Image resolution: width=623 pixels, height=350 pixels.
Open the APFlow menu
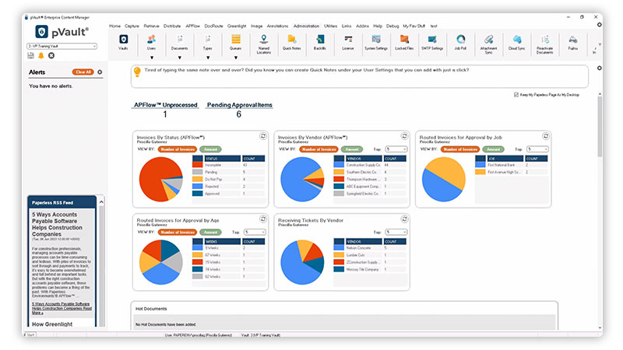pyautogui.click(x=192, y=26)
